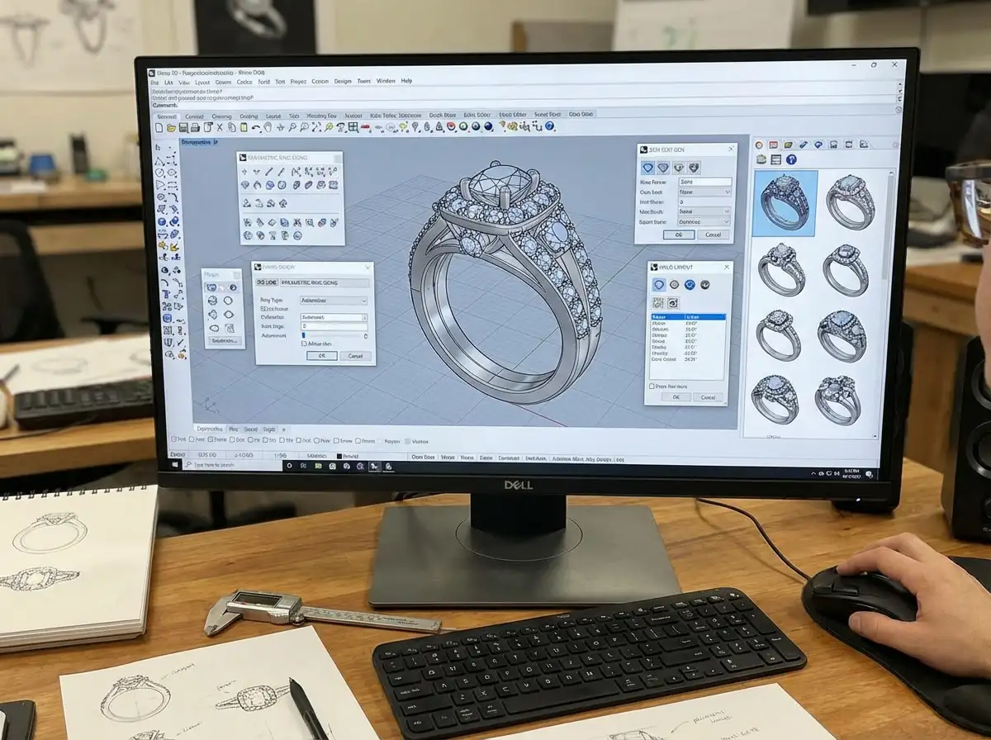Click OK in the halo layout dialog

click(x=675, y=397)
